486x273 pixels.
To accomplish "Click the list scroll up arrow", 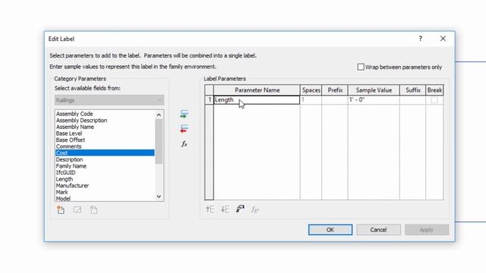I will pyautogui.click(x=159, y=115).
